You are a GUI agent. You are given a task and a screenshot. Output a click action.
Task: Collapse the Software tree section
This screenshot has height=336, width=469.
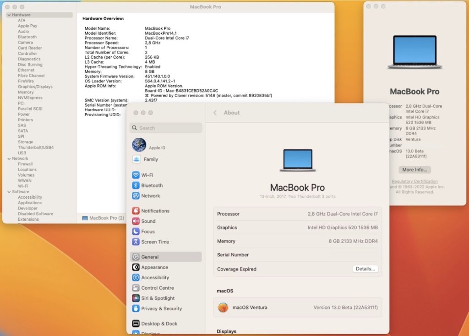point(9,192)
